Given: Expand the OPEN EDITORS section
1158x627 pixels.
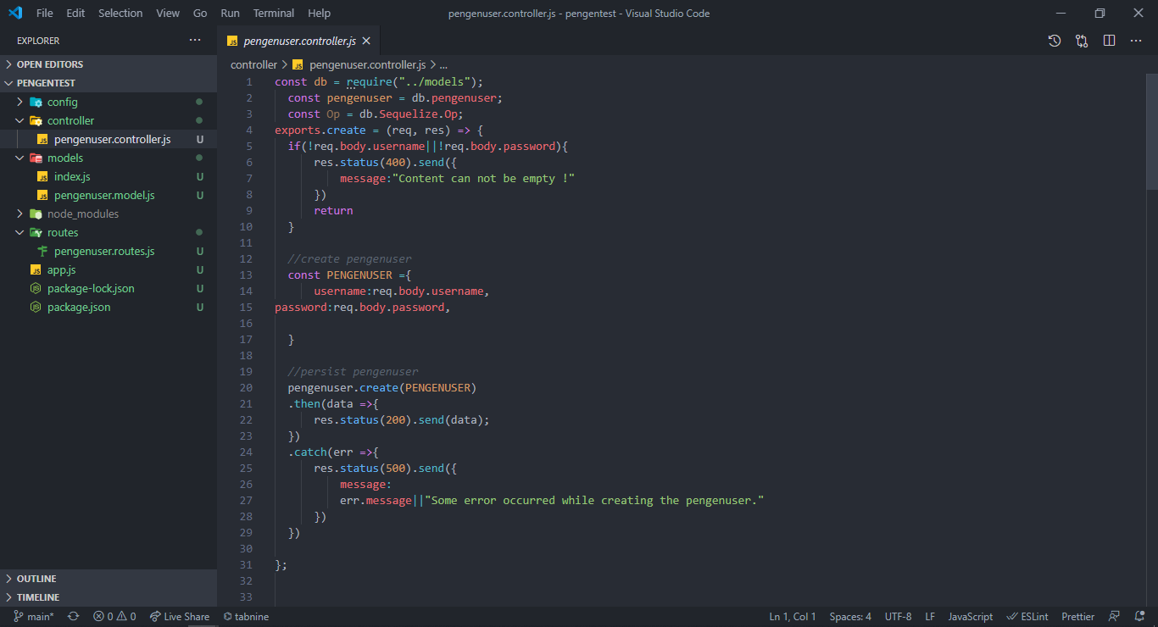Looking at the screenshot, I should [109, 64].
